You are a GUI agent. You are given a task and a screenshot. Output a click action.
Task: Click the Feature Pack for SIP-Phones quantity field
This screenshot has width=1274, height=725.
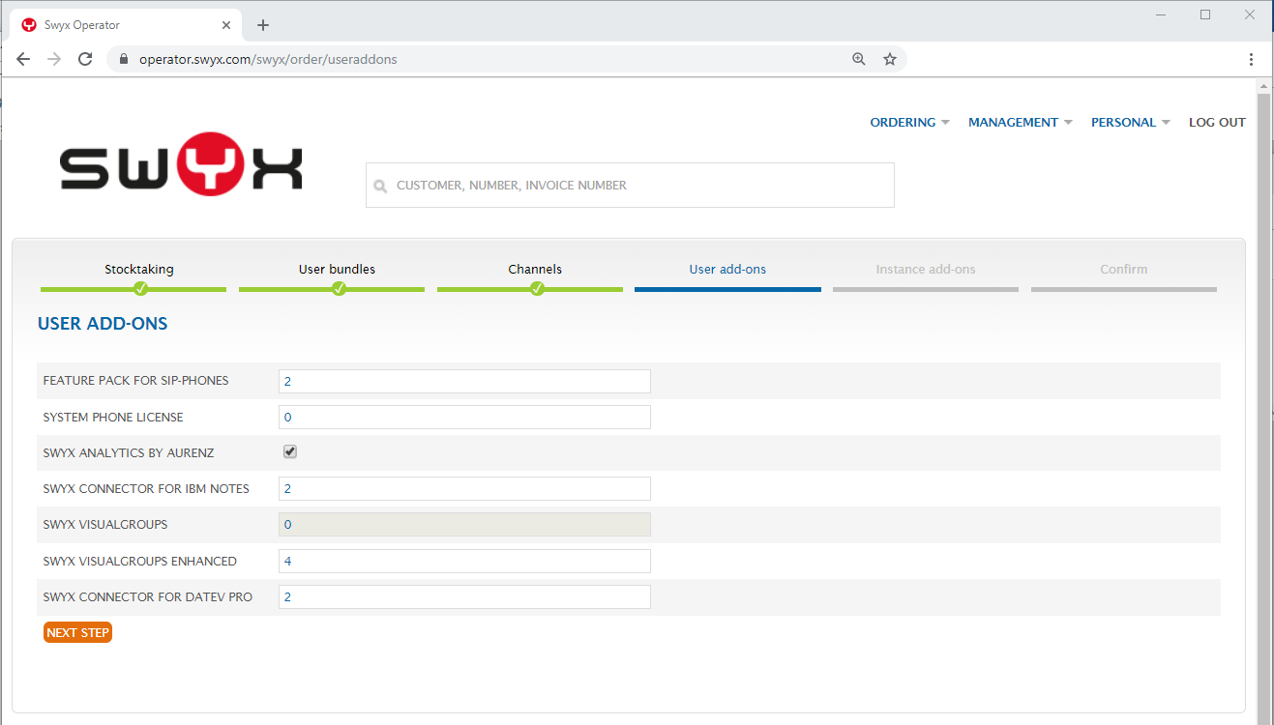coord(464,381)
